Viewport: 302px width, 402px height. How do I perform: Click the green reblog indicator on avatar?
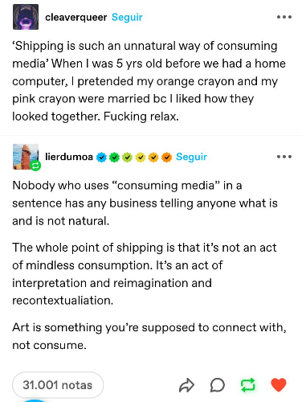tap(35, 166)
